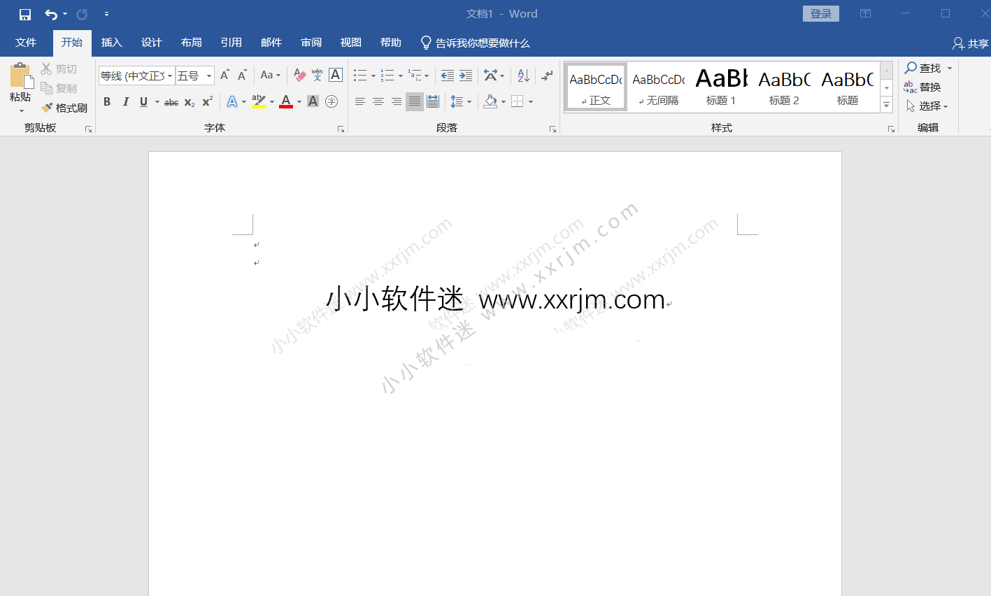Click the Copy (复制) button
Image resolution: width=991 pixels, height=596 pixels.
point(59,88)
